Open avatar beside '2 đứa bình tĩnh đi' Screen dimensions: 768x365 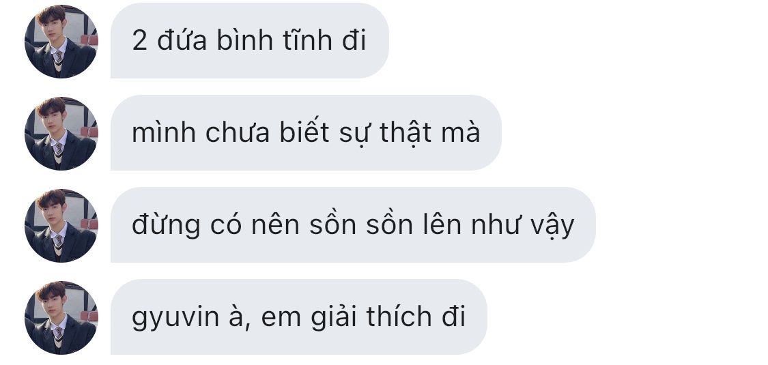point(61,41)
